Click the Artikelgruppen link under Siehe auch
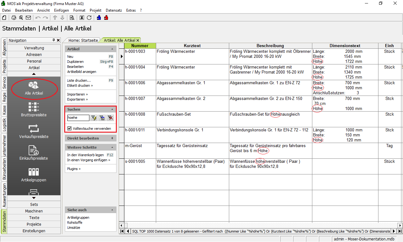The width and height of the screenshot is (403, 242). coord(78,217)
